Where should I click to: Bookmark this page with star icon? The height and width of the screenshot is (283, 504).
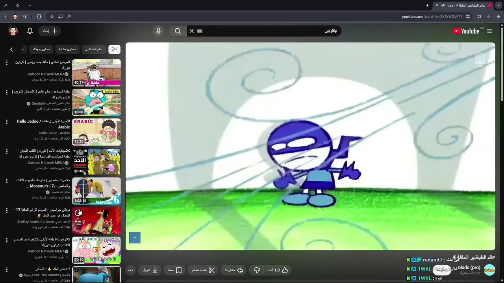pos(52,17)
